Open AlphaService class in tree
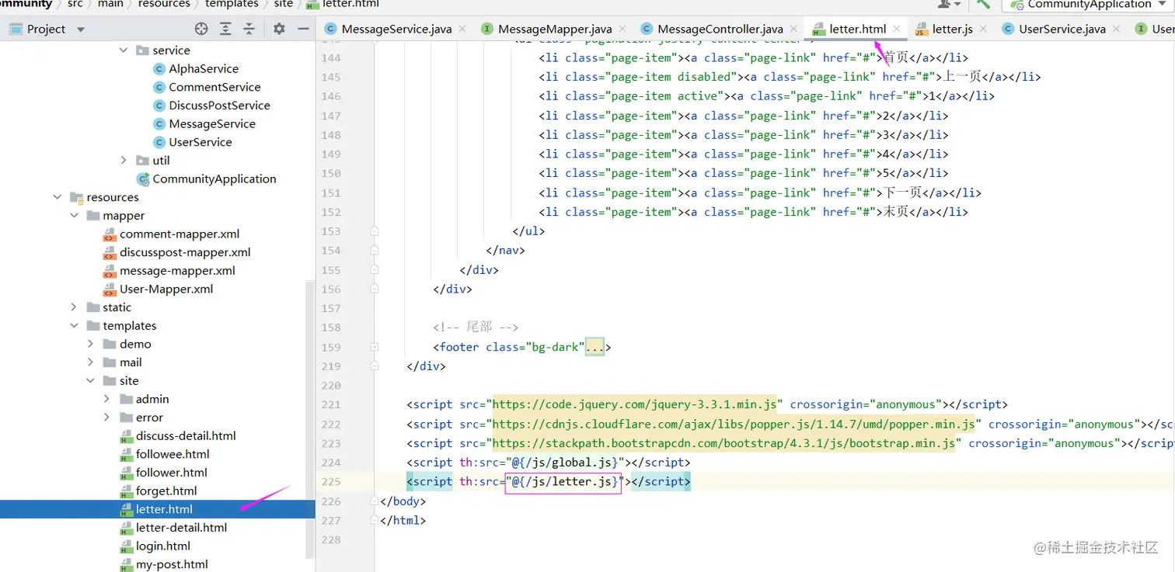The width and height of the screenshot is (1175, 572). point(204,68)
